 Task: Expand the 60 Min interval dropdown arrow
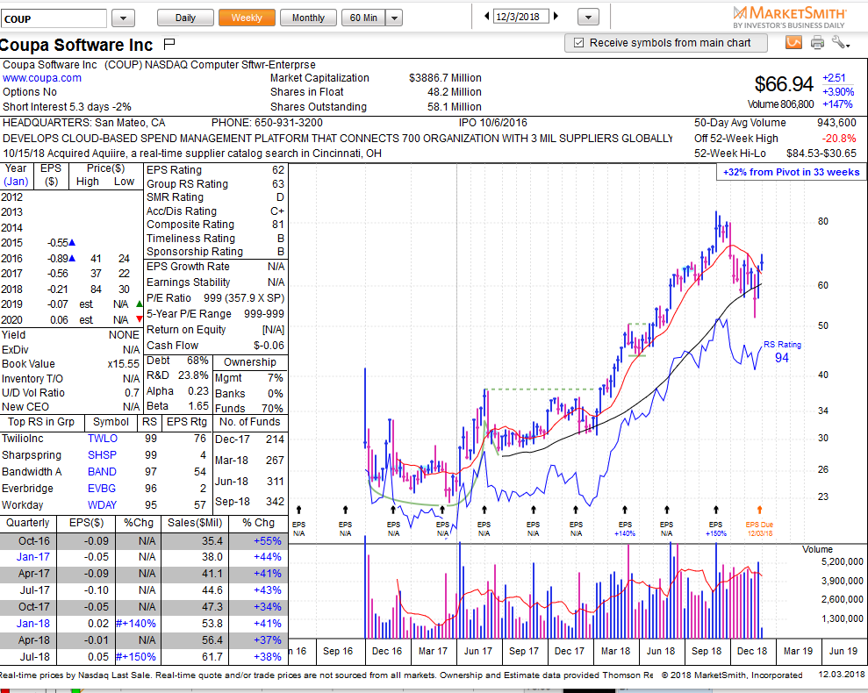[x=394, y=18]
